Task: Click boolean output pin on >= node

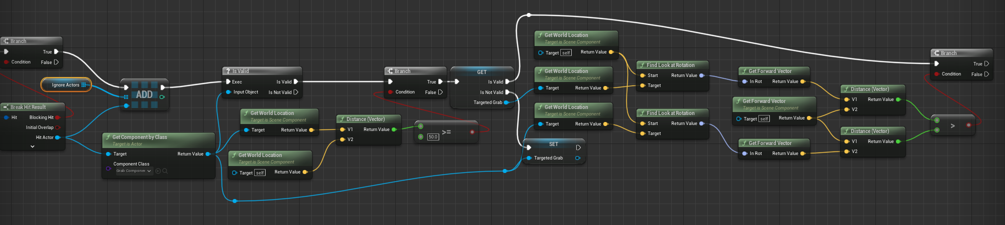Action: 472,132
